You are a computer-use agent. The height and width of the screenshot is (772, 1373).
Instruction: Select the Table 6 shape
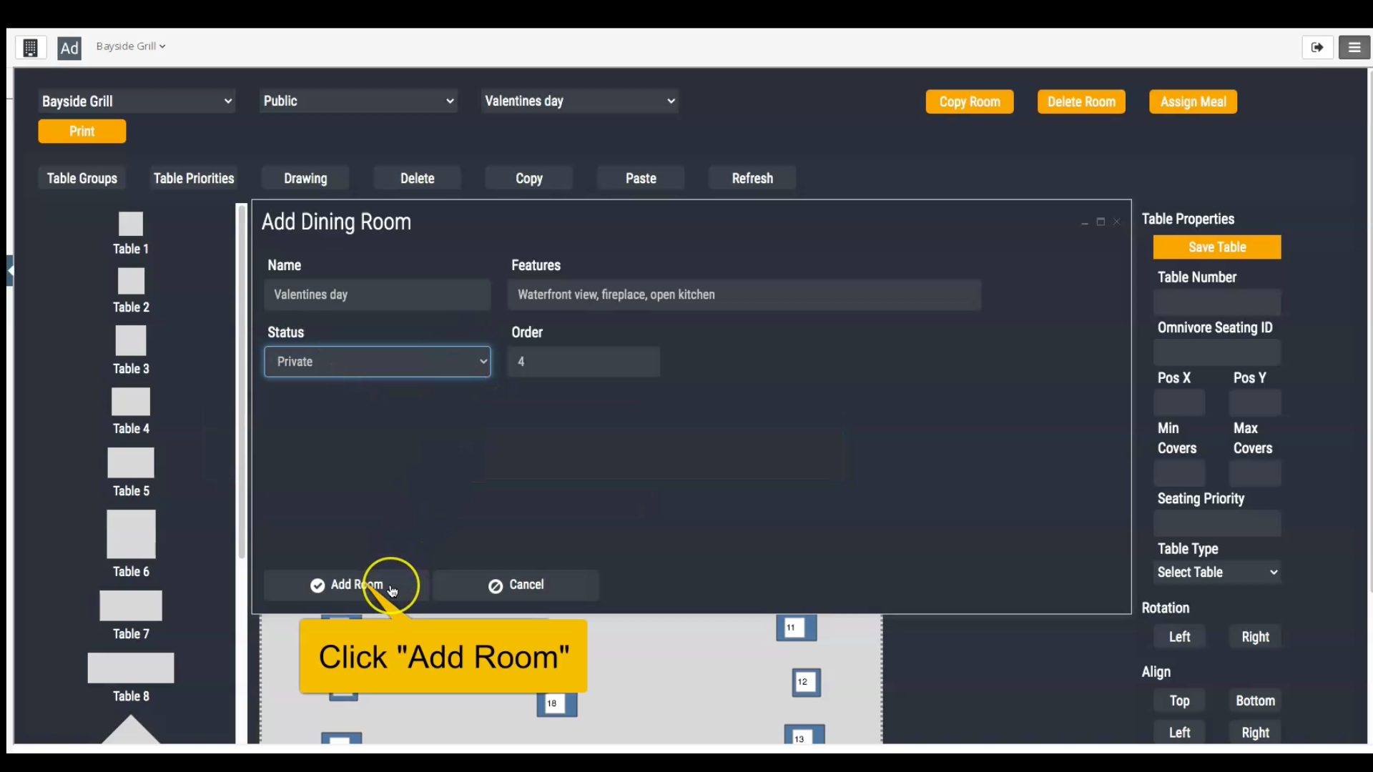[x=131, y=534]
